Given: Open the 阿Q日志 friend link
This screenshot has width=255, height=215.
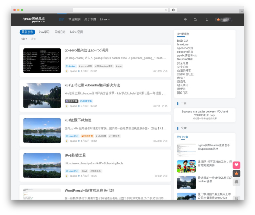Looking at the screenshot, I should pos(182,93).
